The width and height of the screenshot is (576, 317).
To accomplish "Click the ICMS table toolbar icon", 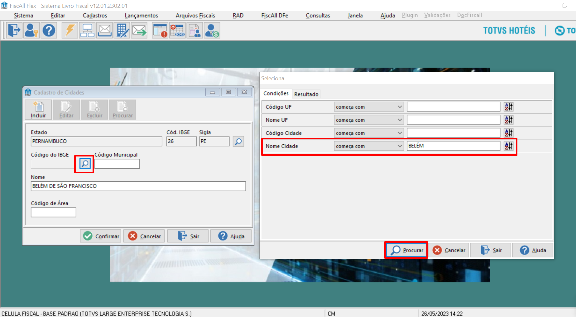I will pos(177,30).
